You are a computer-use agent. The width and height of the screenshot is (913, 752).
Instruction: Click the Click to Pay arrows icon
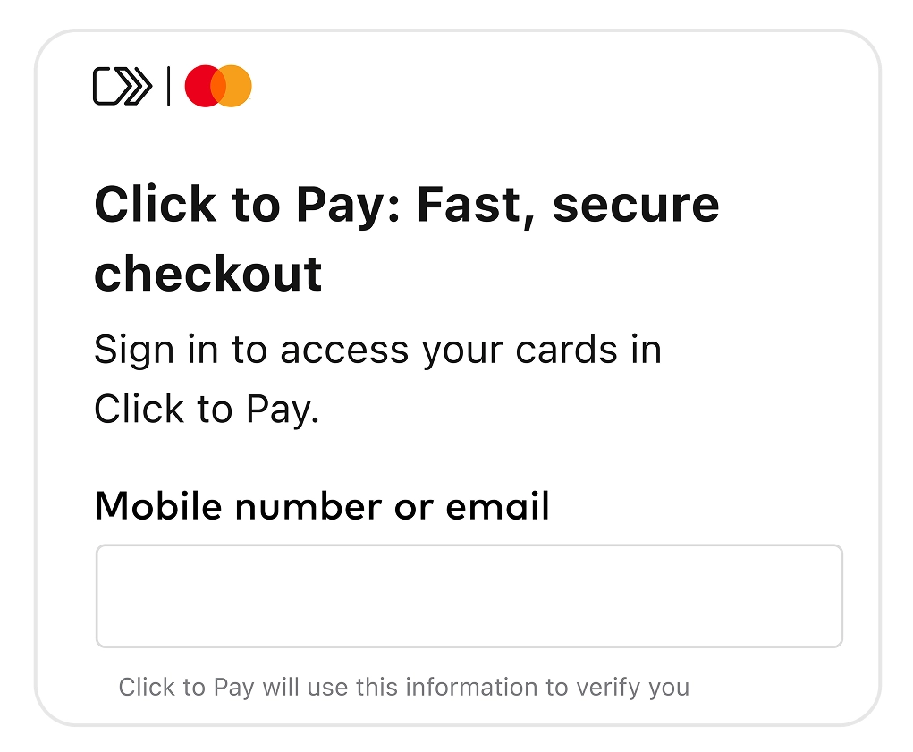pyautogui.click(x=123, y=87)
